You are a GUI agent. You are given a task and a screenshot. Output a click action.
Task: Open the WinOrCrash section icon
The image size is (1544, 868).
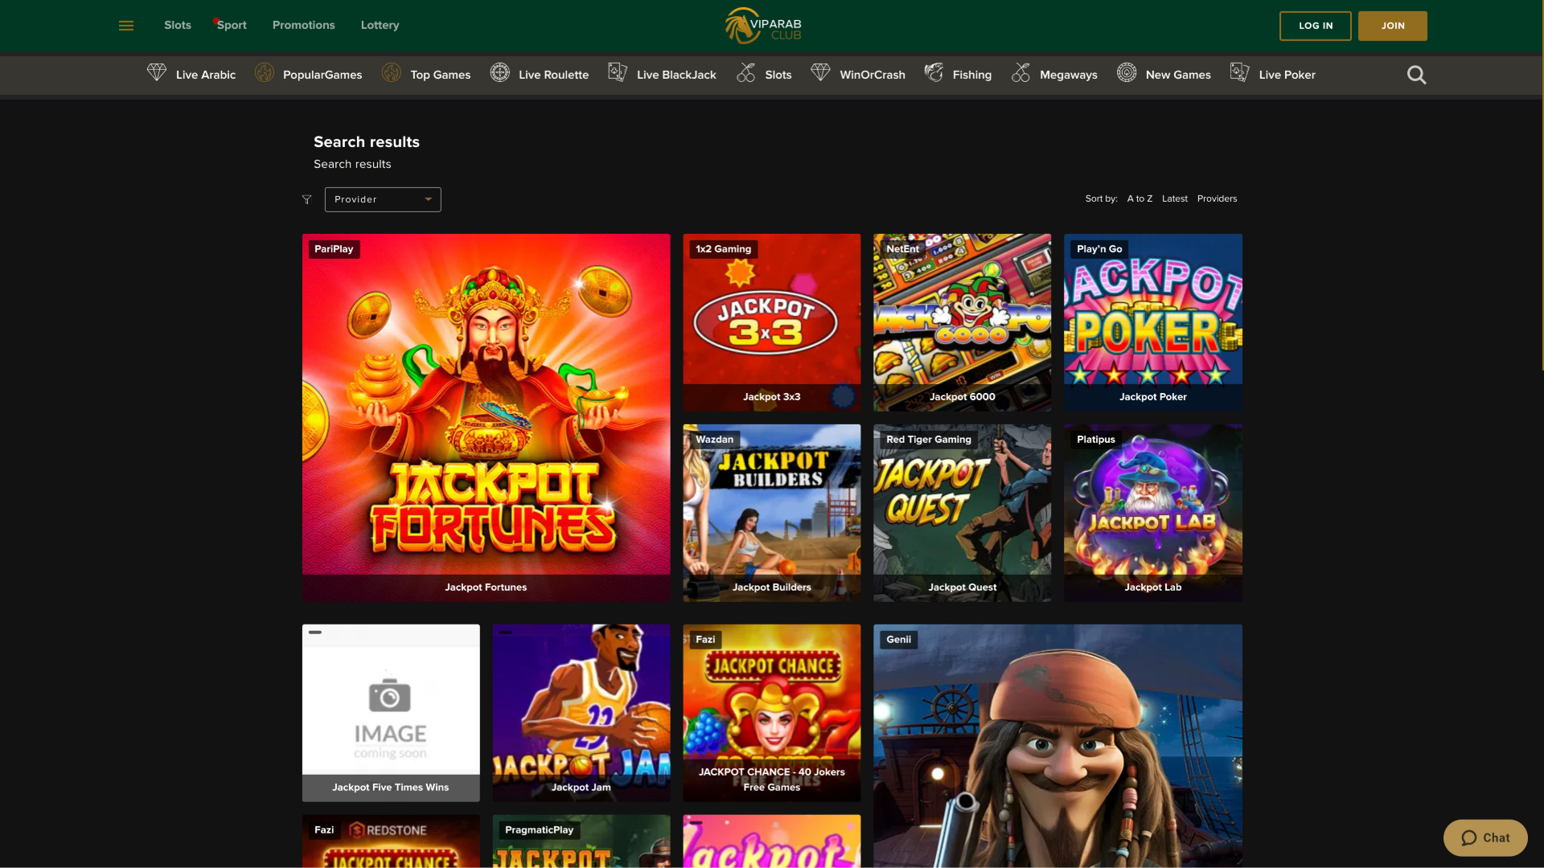pyautogui.click(x=821, y=74)
